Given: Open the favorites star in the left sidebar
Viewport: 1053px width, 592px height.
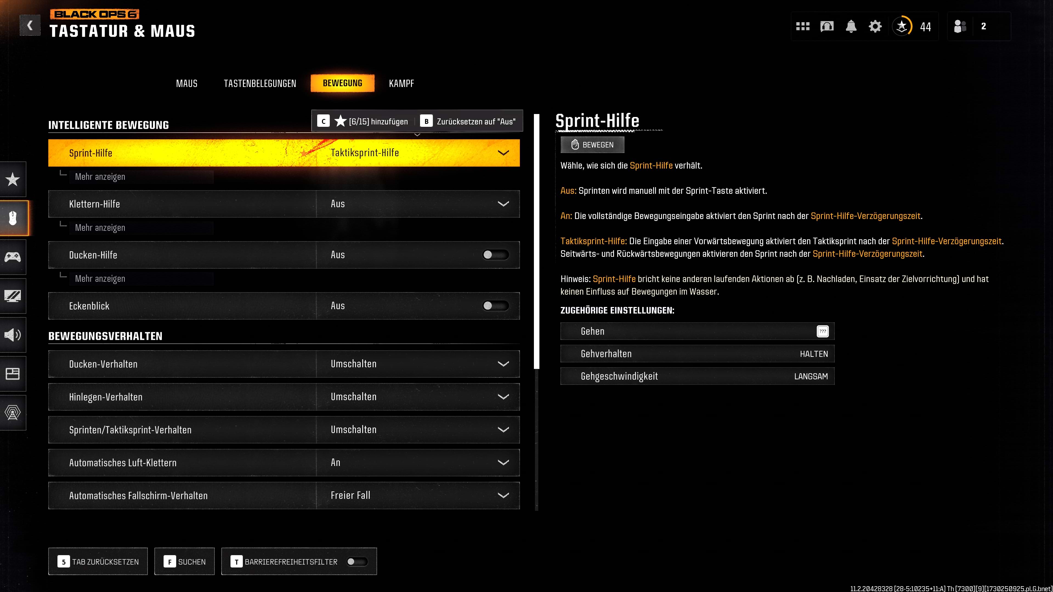Looking at the screenshot, I should click(13, 179).
